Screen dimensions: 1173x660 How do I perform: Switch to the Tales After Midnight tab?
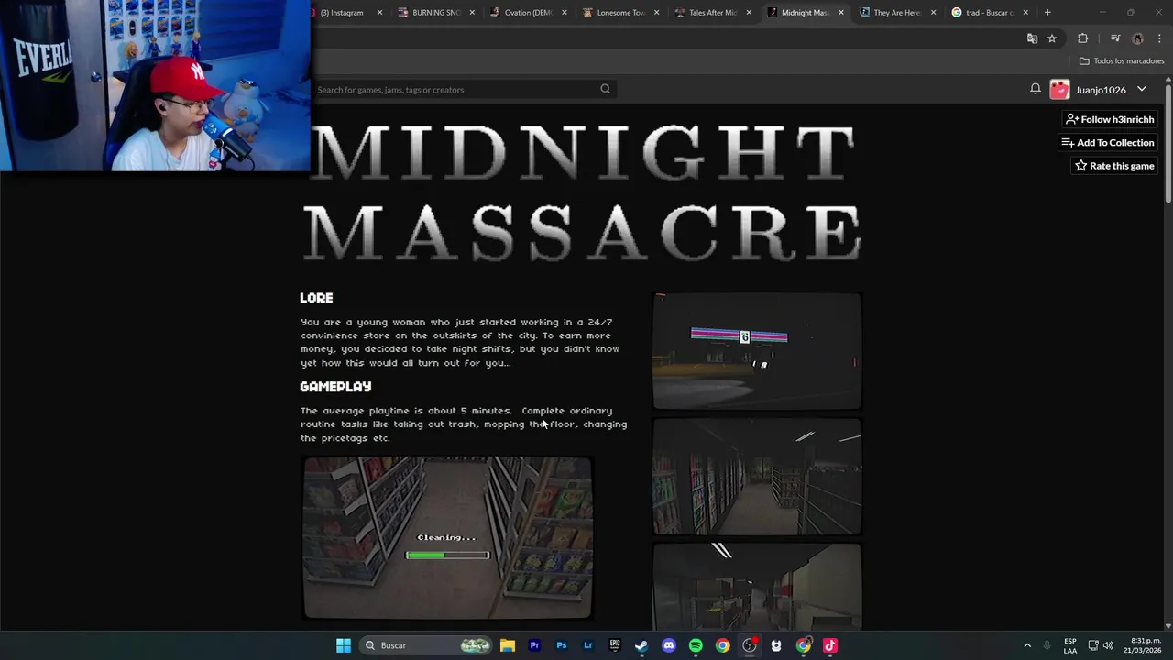click(x=712, y=13)
